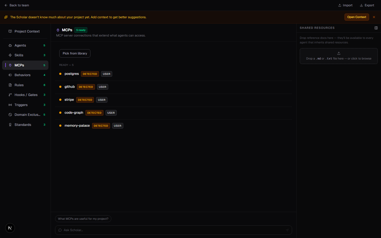The height and width of the screenshot is (238, 381).
Task: Open the Standards section
Action: coord(25,125)
